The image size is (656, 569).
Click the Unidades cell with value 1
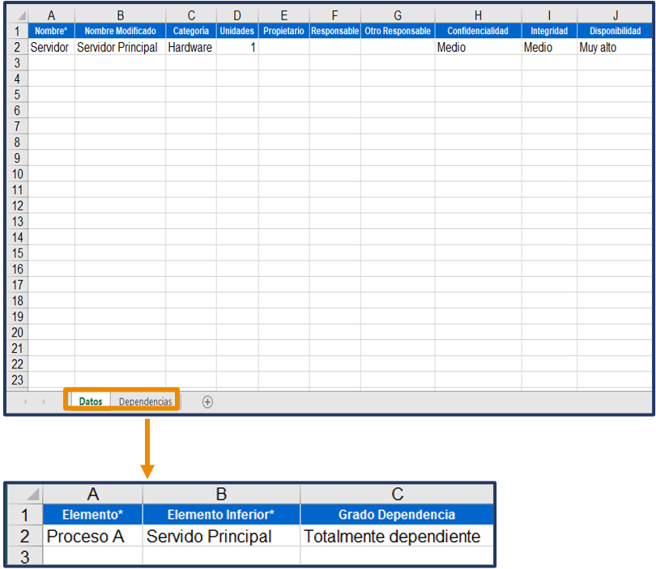coord(237,47)
